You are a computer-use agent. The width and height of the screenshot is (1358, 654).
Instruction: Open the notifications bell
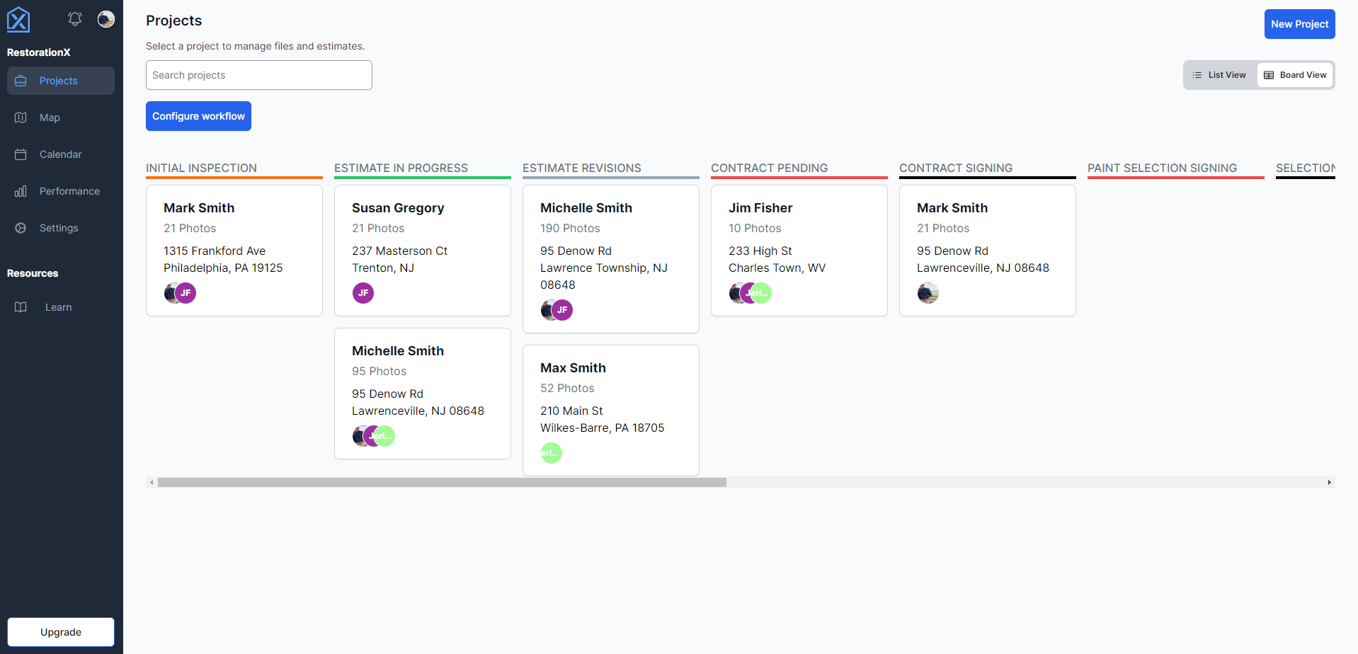click(x=75, y=19)
